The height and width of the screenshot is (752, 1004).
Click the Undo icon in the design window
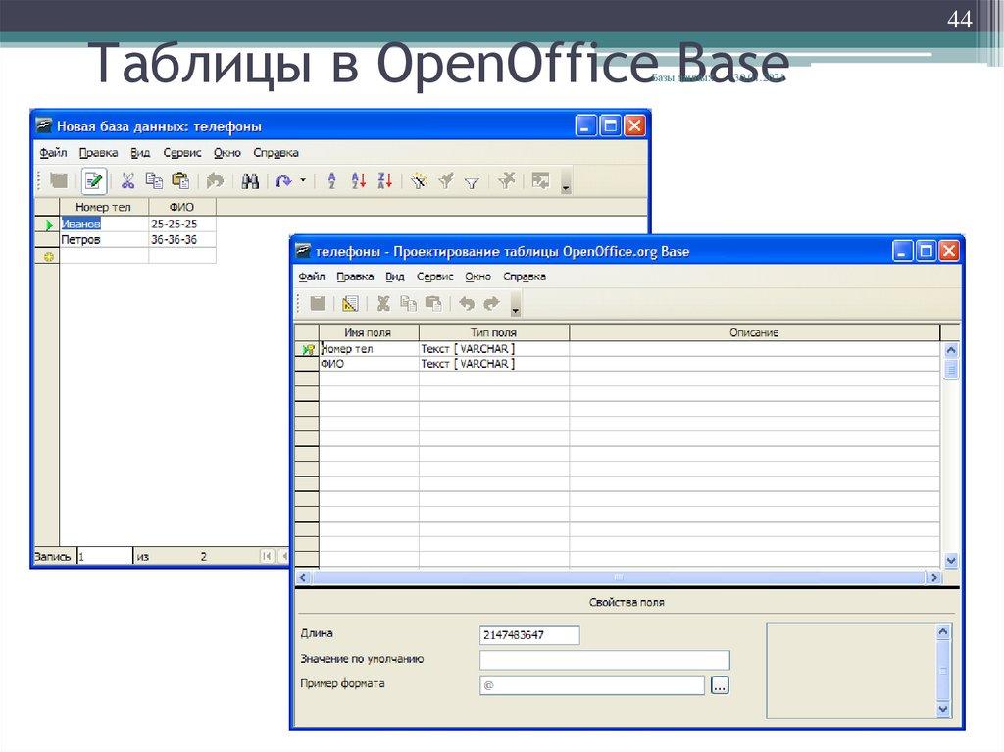[469, 302]
